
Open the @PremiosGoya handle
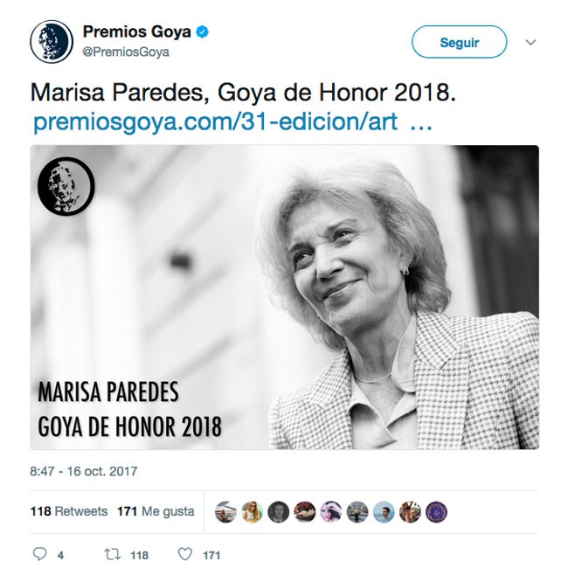126,52
